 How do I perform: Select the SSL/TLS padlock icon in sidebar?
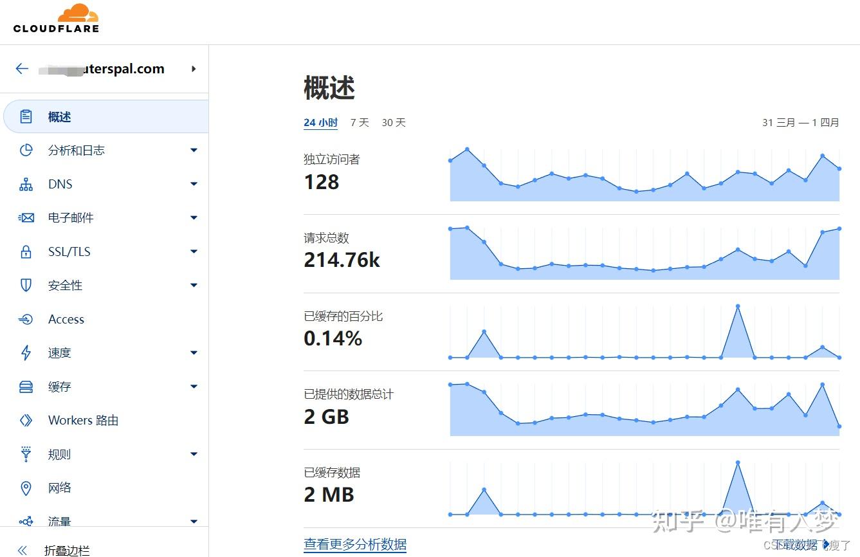pyautogui.click(x=26, y=251)
